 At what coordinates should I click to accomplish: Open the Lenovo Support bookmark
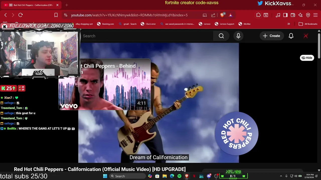click(x=224, y=24)
